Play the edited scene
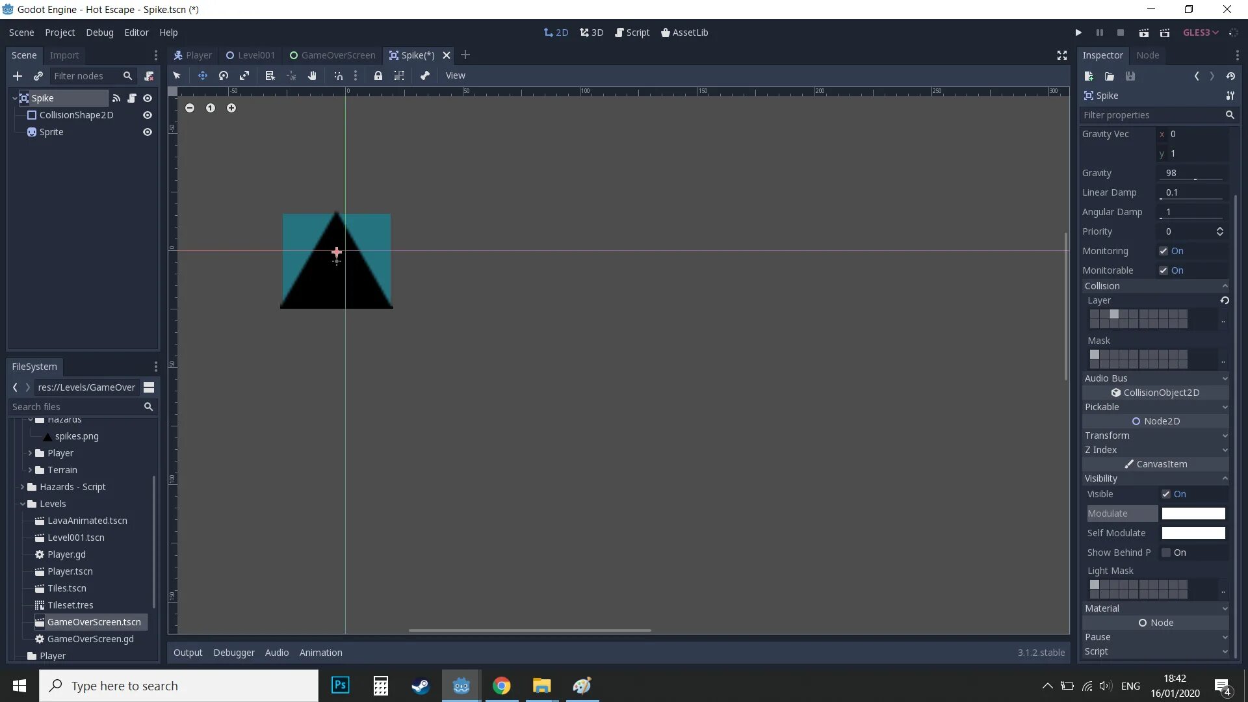The height and width of the screenshot is (702, 1248). 1144,32
